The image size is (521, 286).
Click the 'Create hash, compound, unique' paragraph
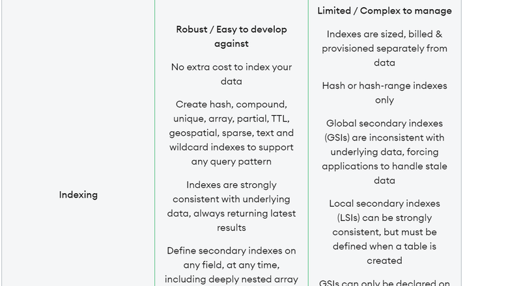coord(231,133)
